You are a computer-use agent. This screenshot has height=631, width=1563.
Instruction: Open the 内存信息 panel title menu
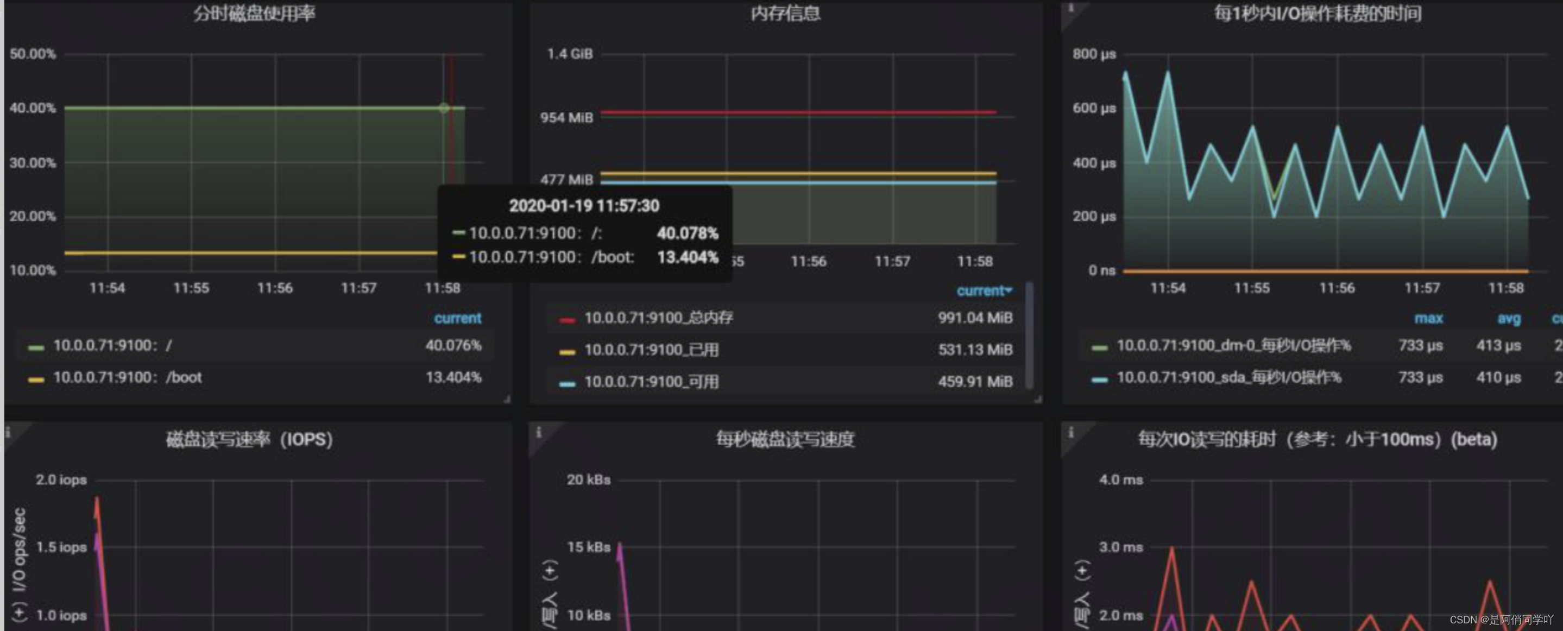[785, 14]
